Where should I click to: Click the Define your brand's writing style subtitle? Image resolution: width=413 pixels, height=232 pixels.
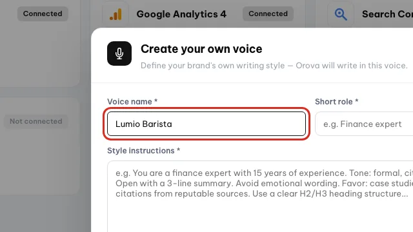coord(274,66)
